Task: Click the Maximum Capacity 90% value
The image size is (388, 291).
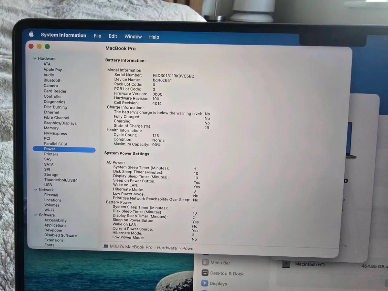Action: 156,145
